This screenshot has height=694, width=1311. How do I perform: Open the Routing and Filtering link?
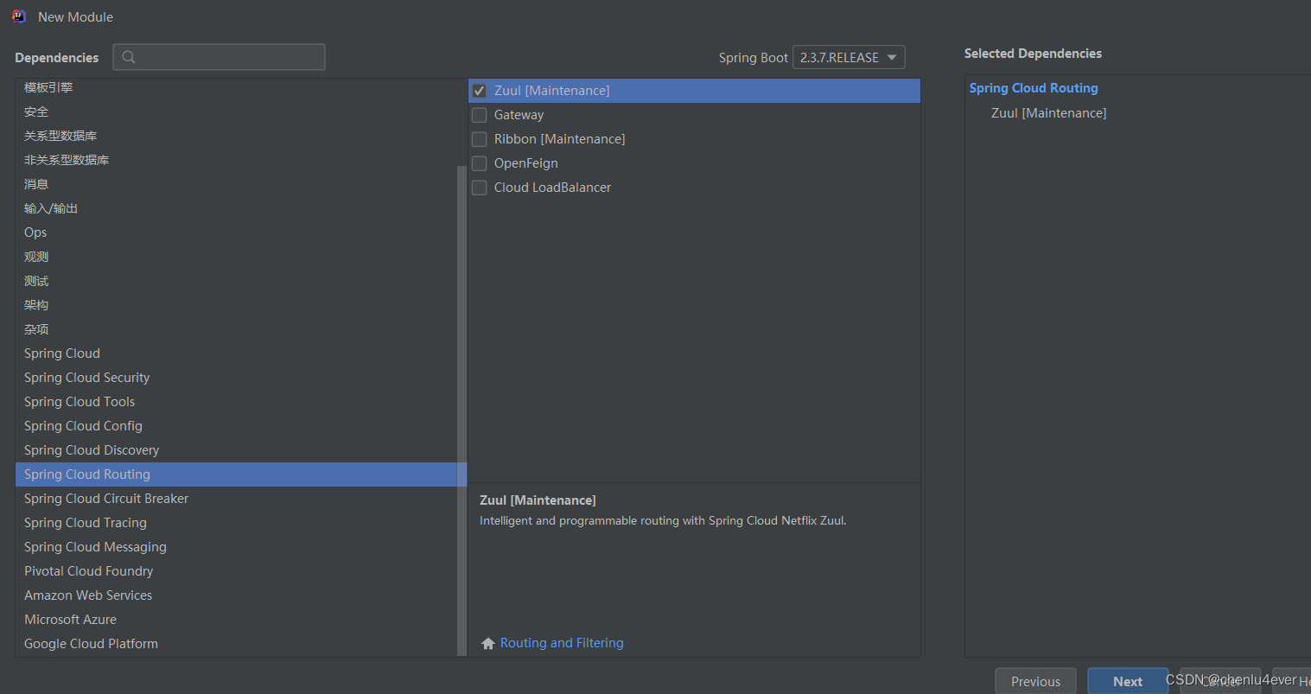[561, 642]
